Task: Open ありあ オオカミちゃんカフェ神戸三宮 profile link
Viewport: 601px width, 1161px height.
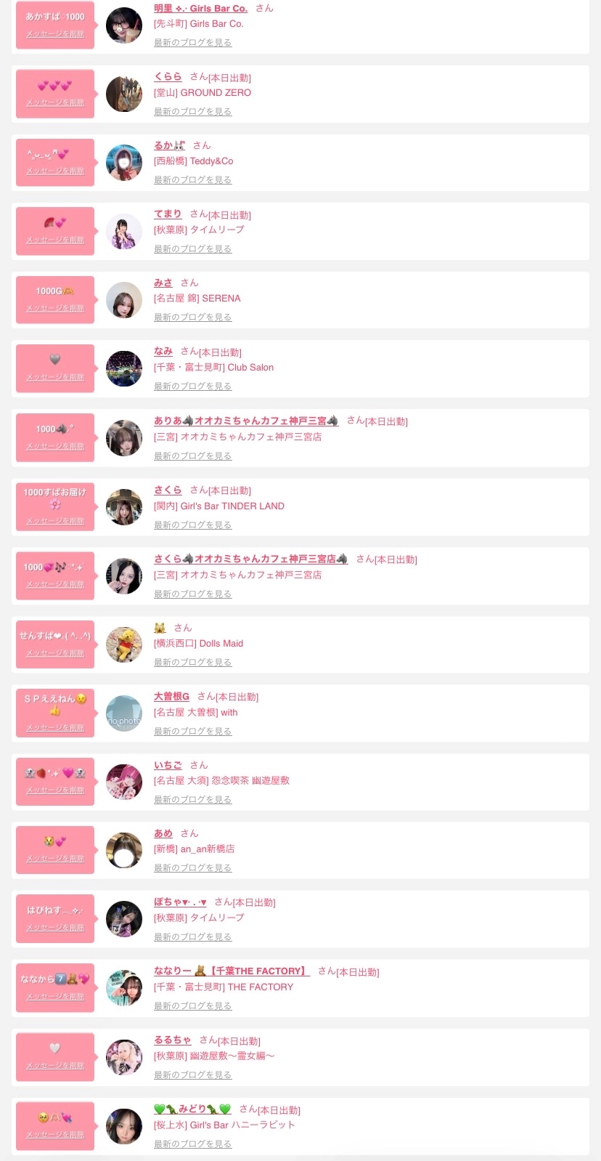Action: (246, 421)
